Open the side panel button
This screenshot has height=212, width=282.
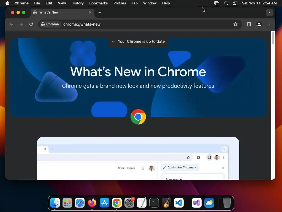[x=249, y=24]
